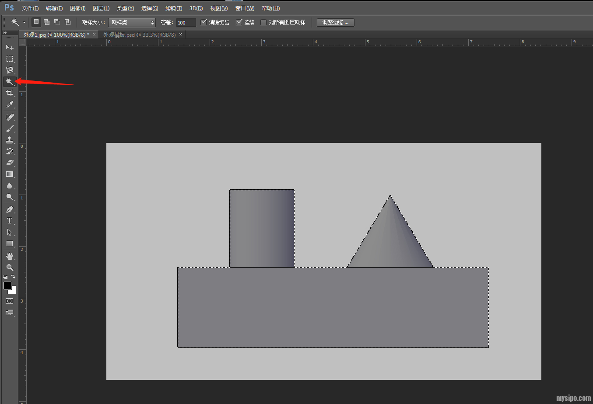593x404 pixels.
Task: Toggle the 消除锯齿 anti-alias checkbox
Action: point(204,22)
